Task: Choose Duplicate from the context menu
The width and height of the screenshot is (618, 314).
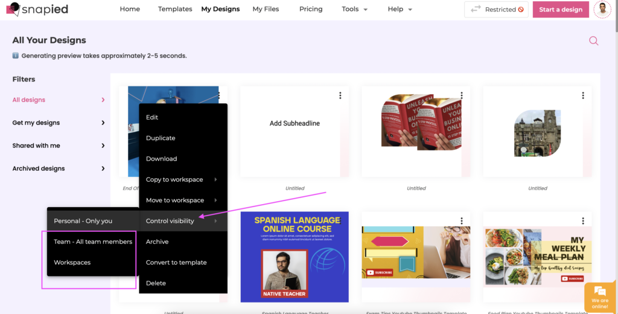Action: tap(183, 138)
